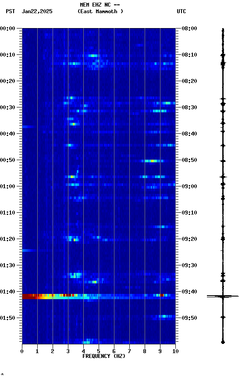The image size is (242, 379).
Task: Click the 9 Hz frequency tick label
Action: tap(160, 351)
